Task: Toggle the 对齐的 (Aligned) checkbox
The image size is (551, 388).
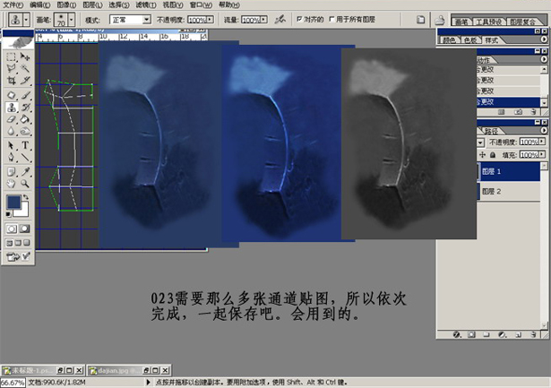Action: tap(300, 18)
